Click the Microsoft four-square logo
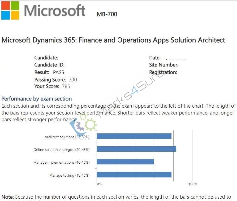This screenshot has width=237, height=201. 10,10
